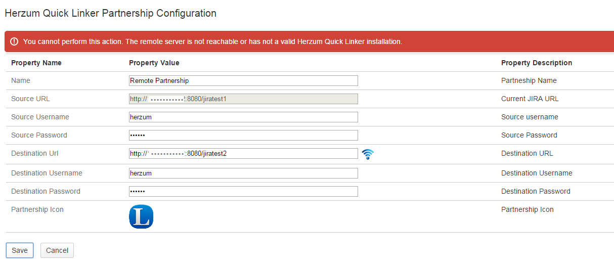Click the Herzum Quick Linker Partnership Configuration title
Image resolution: width=614 pixels, height=265 pixels.
pos(110,13)
